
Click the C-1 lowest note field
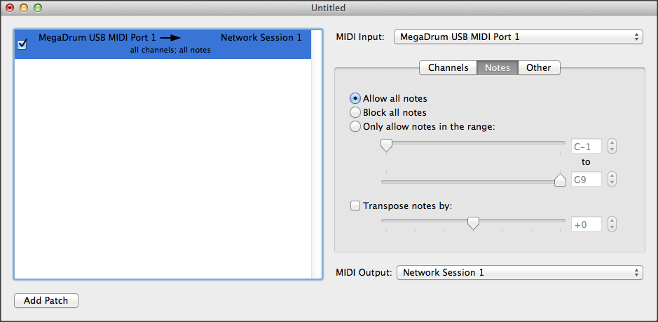point(587,147)
